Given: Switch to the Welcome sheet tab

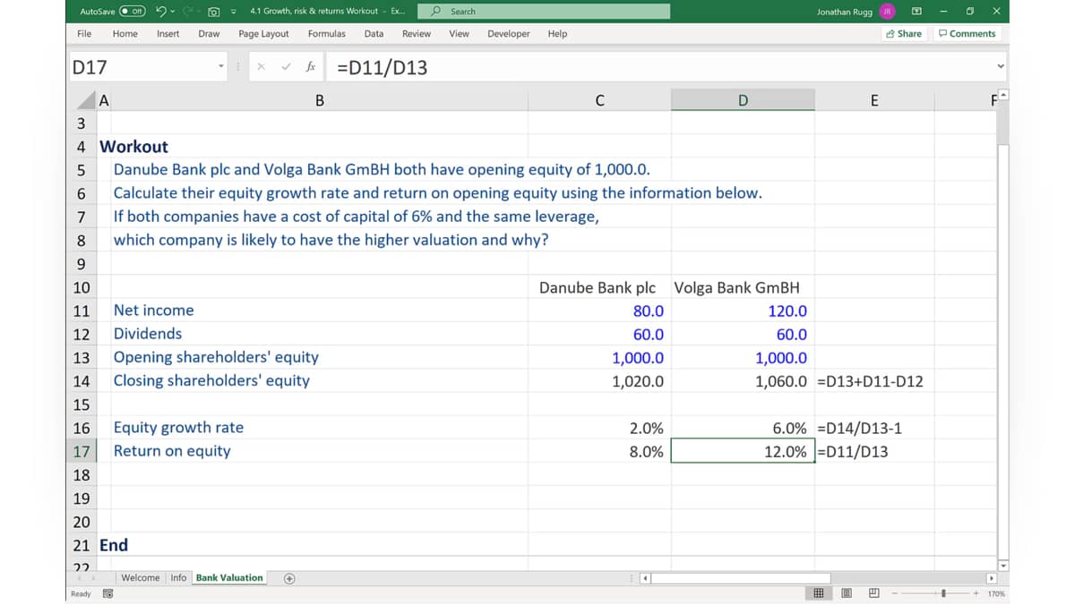Looking at the screenshot, I should point(141,578).
